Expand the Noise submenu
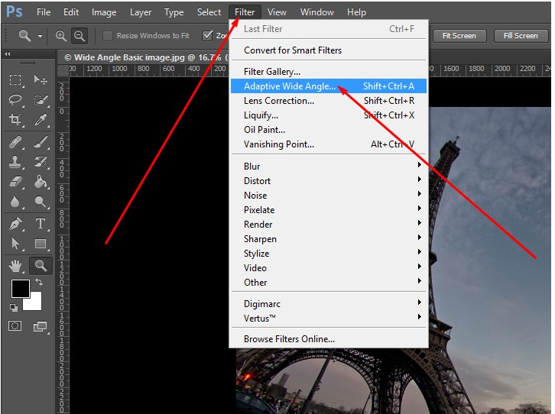This screenshot has height=414, width=555. click(329, 195)
